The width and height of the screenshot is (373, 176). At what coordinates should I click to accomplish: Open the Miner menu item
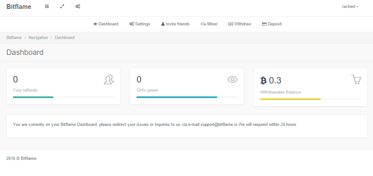pos(209,24)
